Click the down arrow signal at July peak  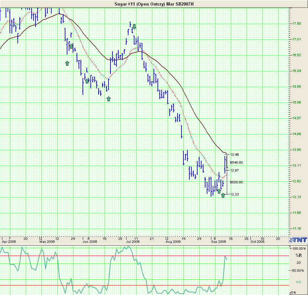pos(134,27)
